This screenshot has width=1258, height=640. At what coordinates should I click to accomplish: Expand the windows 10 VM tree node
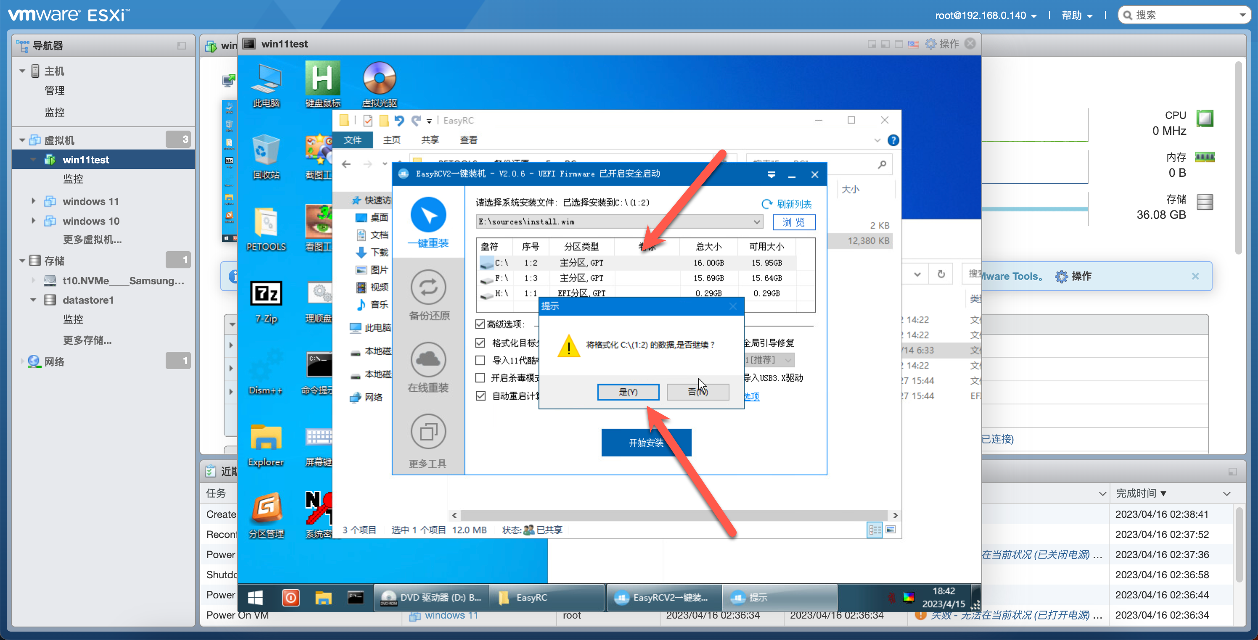(33, 221)
